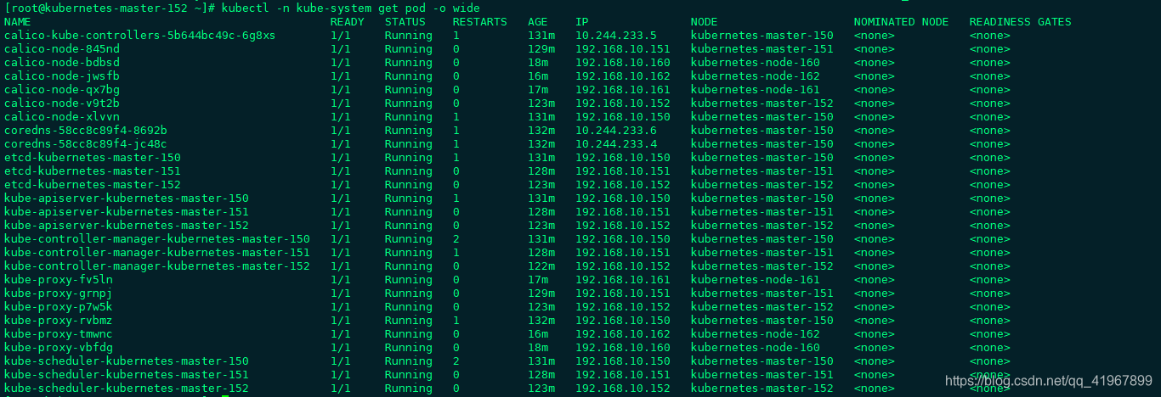Click the READINESS GATES column header
Image resolution: width=1161 pixels, height=397 pixels.
(1021, 21)
